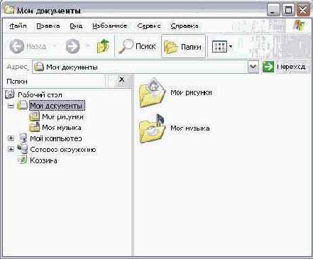Open the Вид menu
This screenshot has height=259, width=313.
pos(76,26)
